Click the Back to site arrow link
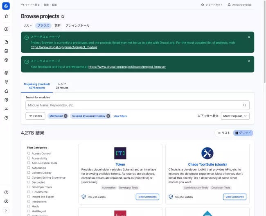The height and width of the screenshot is (216, 266). pos(30,5)
